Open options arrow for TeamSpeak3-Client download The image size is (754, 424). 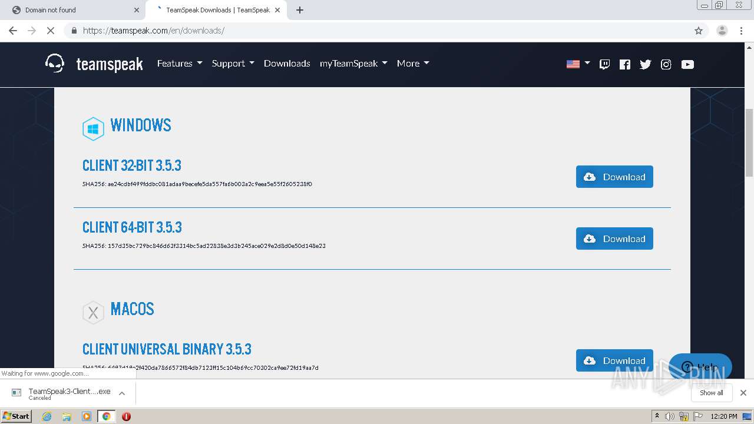(x=122, y=393)
